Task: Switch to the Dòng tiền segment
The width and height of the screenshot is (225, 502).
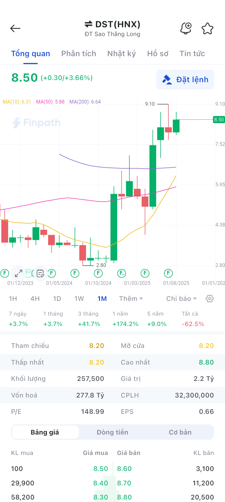Action: click(x=112, y=432)
